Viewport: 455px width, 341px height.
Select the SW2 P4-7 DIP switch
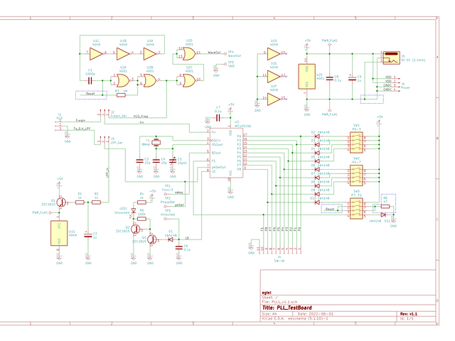tap(357, 176)
